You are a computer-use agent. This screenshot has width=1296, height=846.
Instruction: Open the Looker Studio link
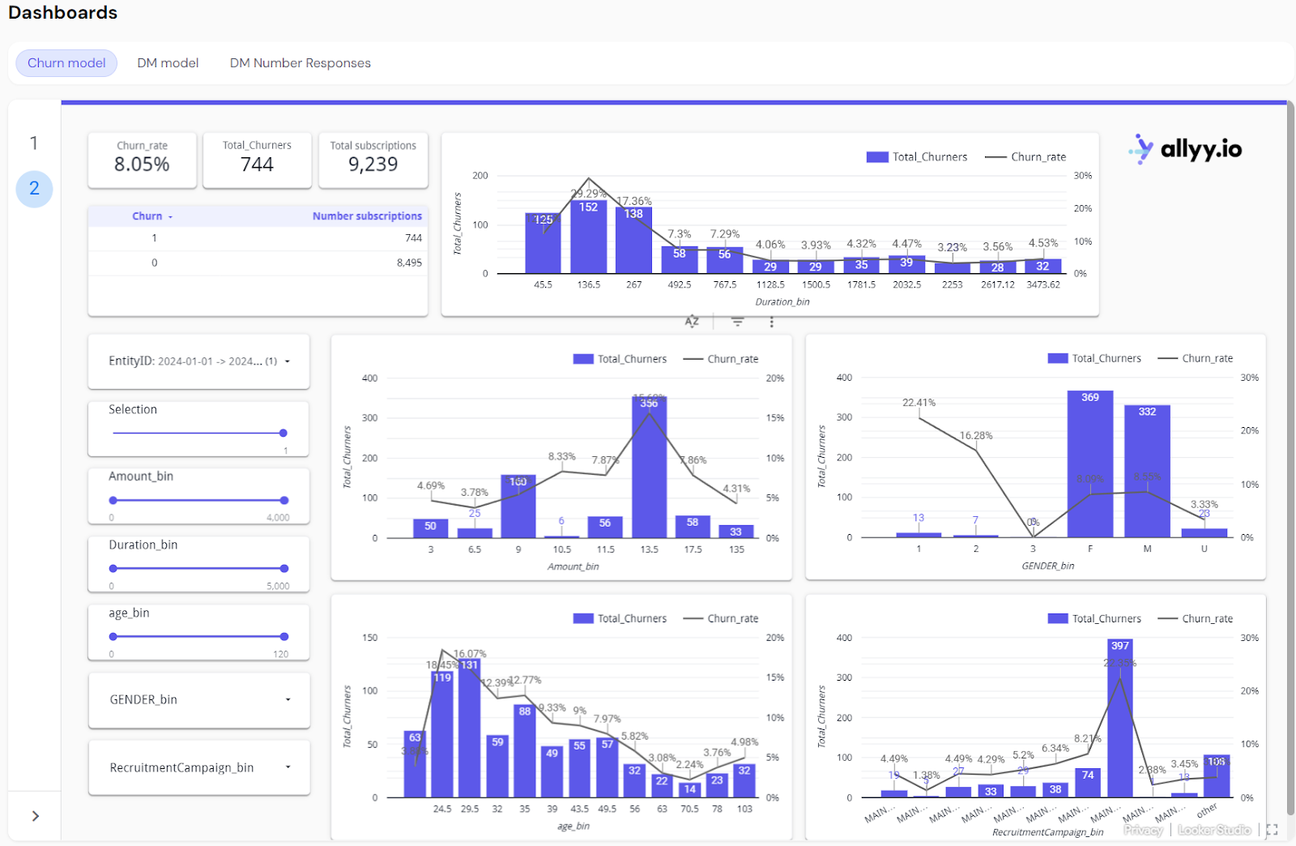tap(1214, 830)
